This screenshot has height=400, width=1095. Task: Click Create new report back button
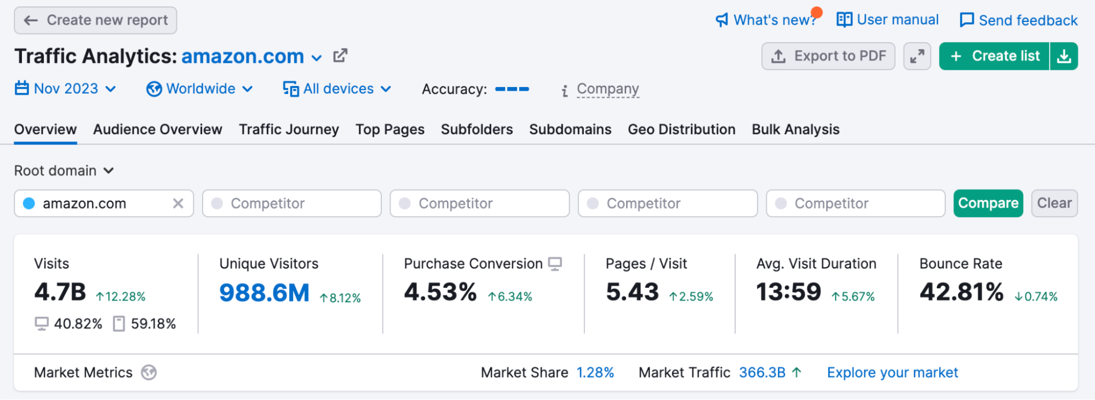tap(95, 20)
